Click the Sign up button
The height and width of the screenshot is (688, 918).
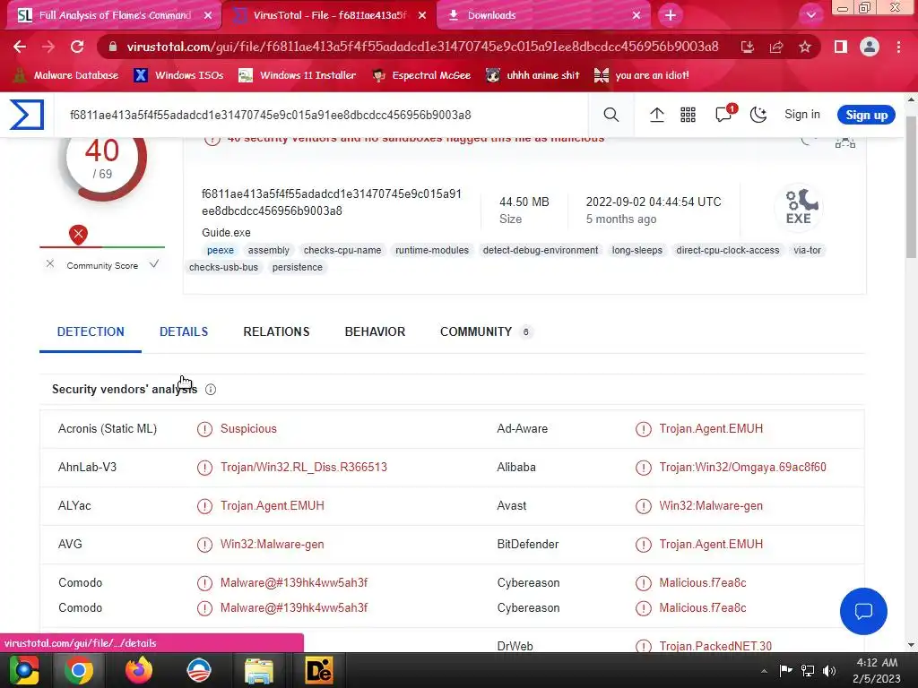coord(866,115)
